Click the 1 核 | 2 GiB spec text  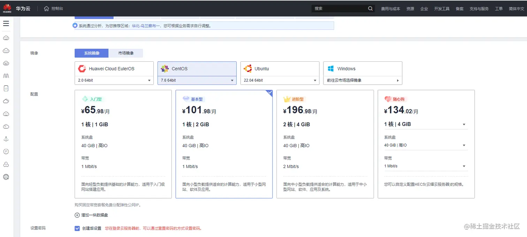coord(196,124)
